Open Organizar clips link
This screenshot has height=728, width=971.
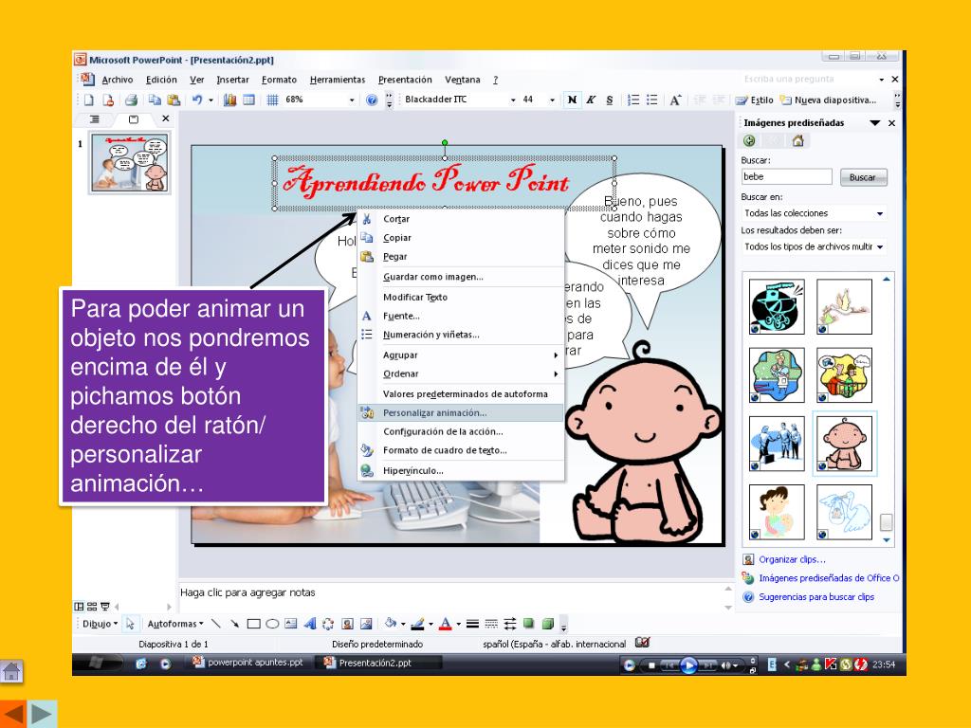coord(792,559)
